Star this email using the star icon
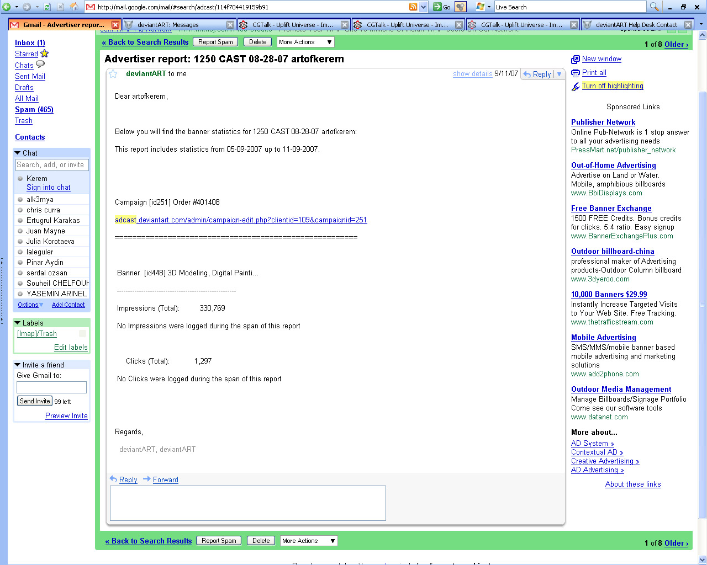 (x=113, y=74)
